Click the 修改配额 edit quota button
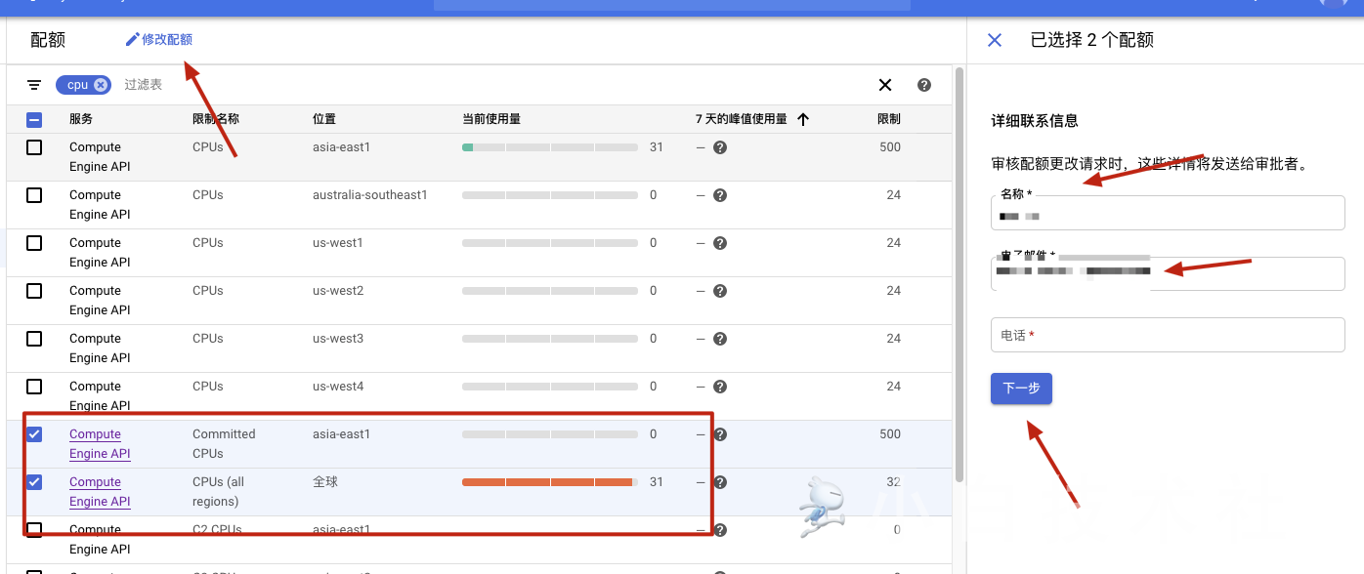The height and width of the screenshot is (574, 1364). [x=159, y=40]
